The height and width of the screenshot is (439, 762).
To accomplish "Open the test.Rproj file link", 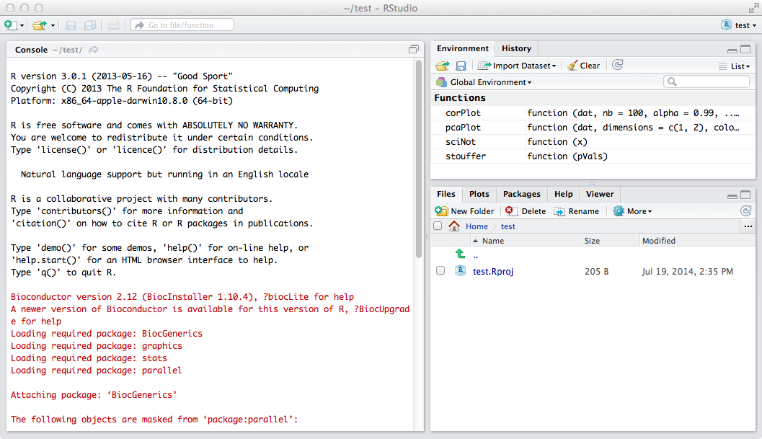I will coord(493,271).
